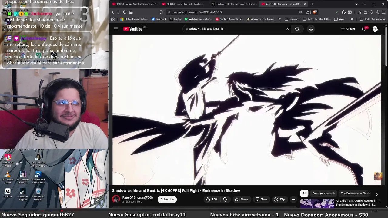Mute the Shadow vs Iris tab speaker icon
388x218 pixels.
click(267, 4)
